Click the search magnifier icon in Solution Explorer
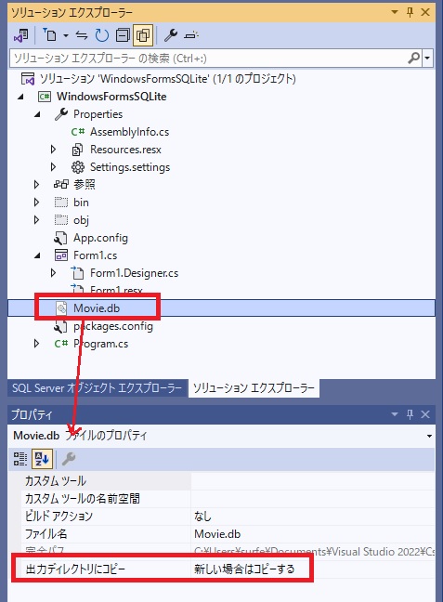 pyautogui.click(x=414, y=59)
